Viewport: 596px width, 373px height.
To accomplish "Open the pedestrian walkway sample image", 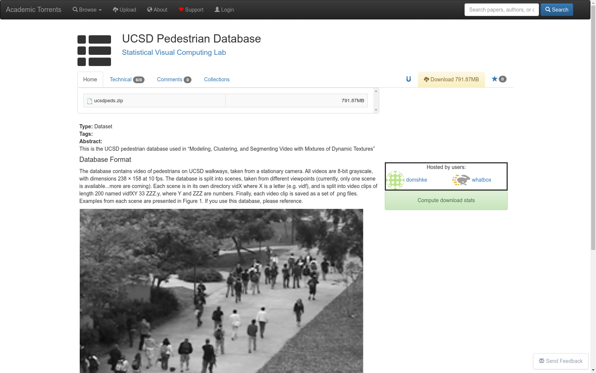I will click(x=221, y=291).
